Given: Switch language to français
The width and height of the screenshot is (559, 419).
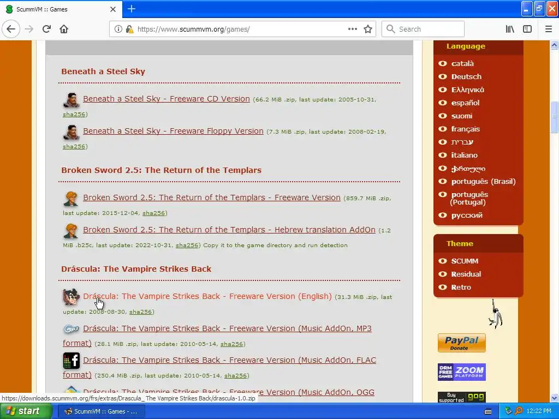Looking at the screenshot, I should click(x=465, y=129).
